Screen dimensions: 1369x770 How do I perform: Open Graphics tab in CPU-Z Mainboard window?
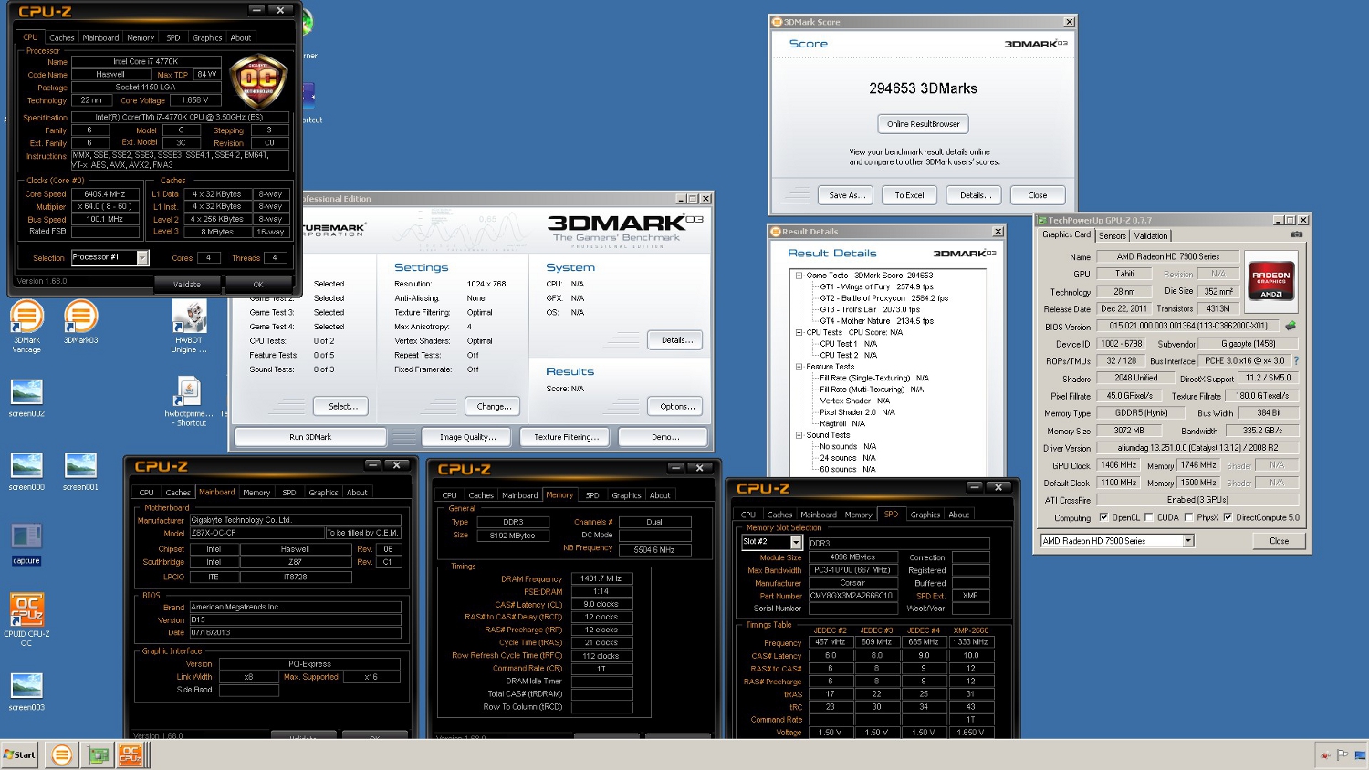(x=323, y=493)
